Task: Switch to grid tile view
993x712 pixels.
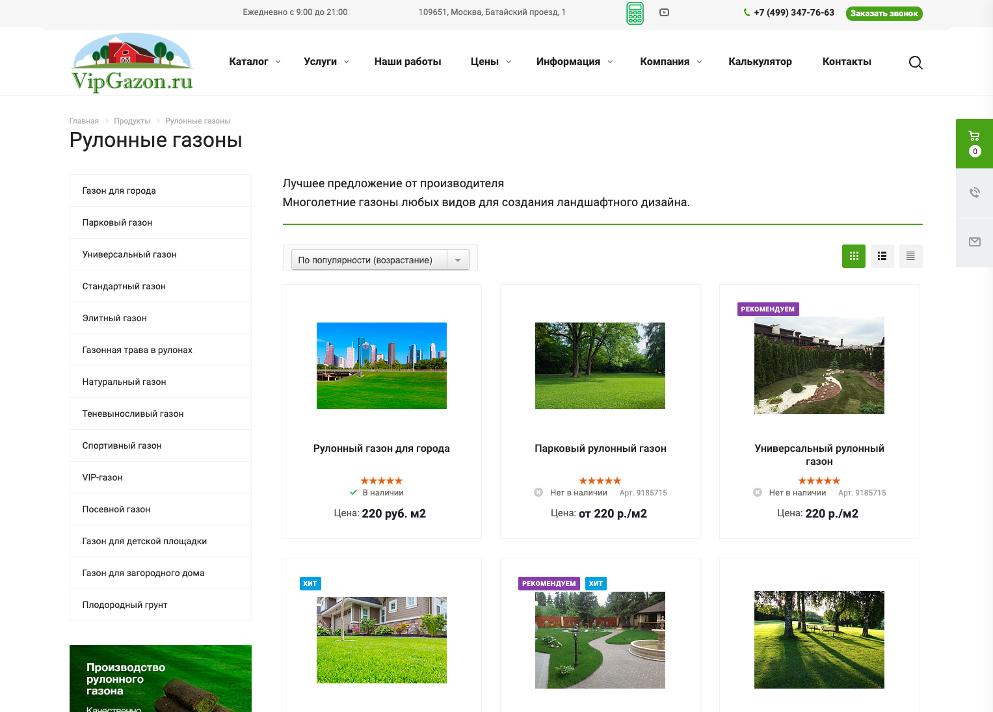Action: pyautogui.click(x=853, y=256)
